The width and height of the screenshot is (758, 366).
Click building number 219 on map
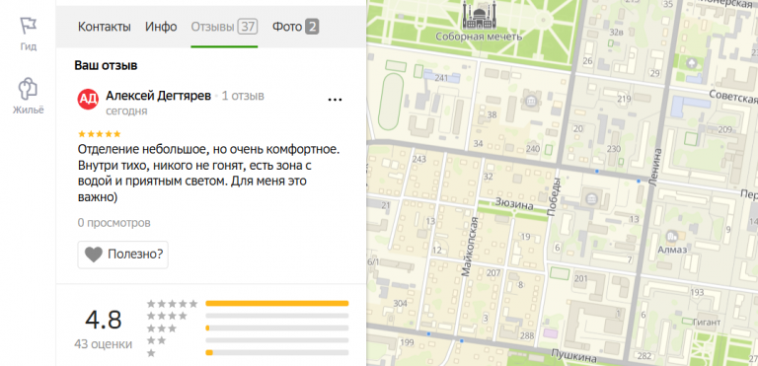click(624, 99)
